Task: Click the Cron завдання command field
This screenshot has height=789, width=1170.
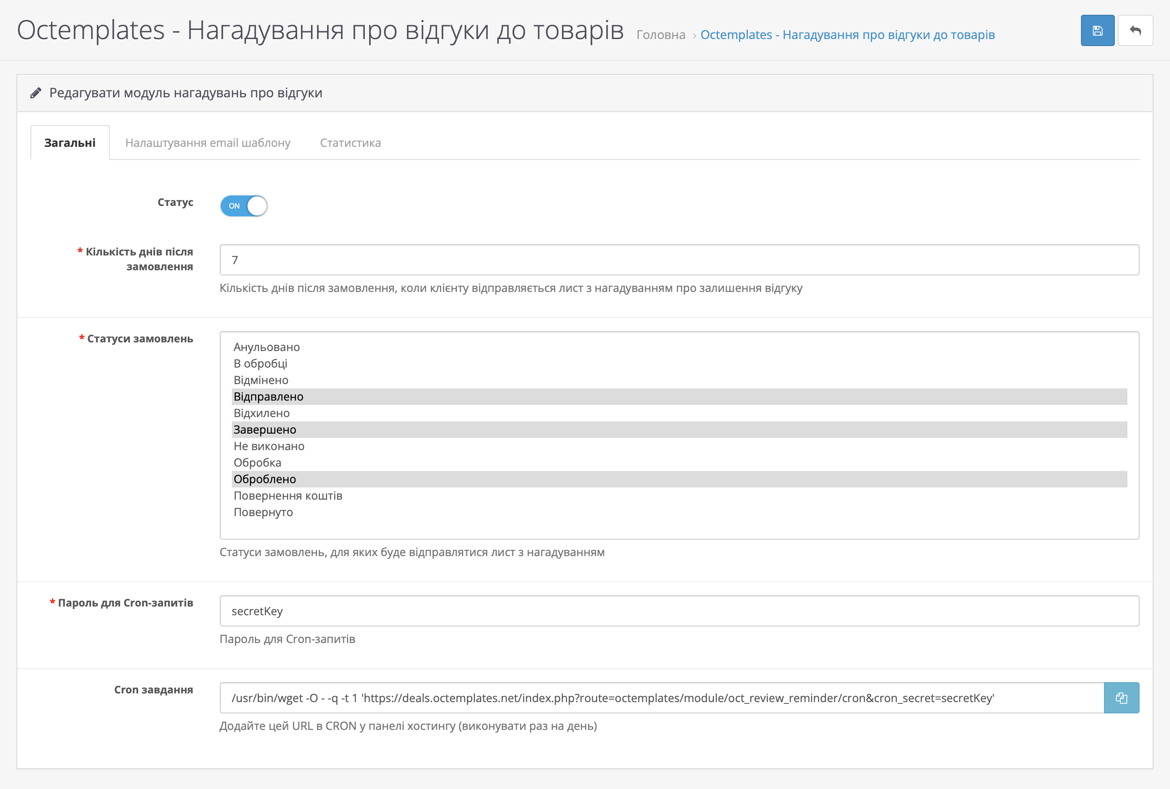Action: click(661, 697)
